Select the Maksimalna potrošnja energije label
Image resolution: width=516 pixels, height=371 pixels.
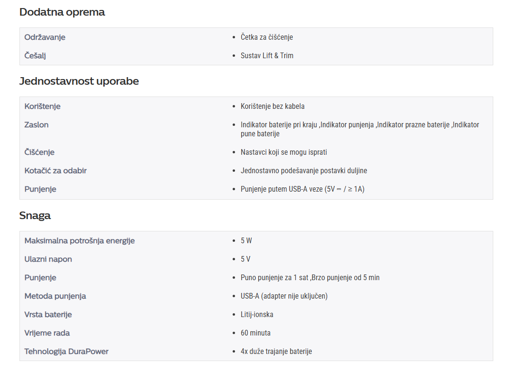tap(79, 240)
